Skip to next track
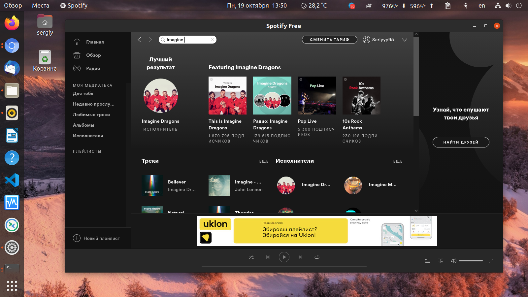 click(x=300, y=257)
